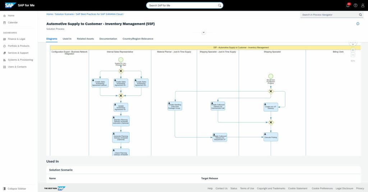Screen dimensions: 368x192
Task: Click Create non-JIT Delivery task
Action: point(271,107)
